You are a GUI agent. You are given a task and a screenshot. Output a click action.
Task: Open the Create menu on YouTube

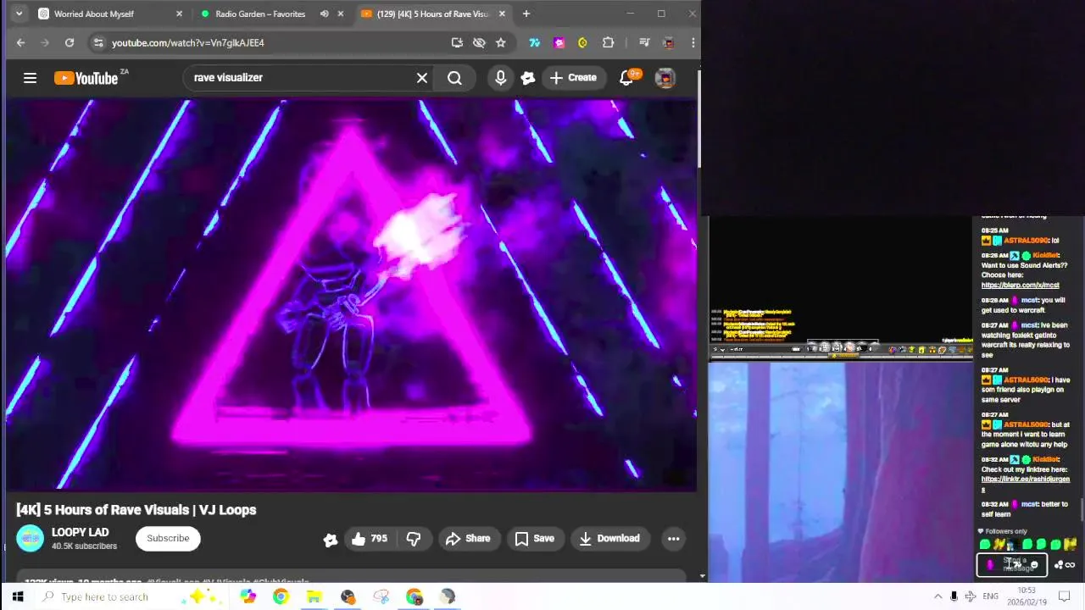click(x=573, y=78)
